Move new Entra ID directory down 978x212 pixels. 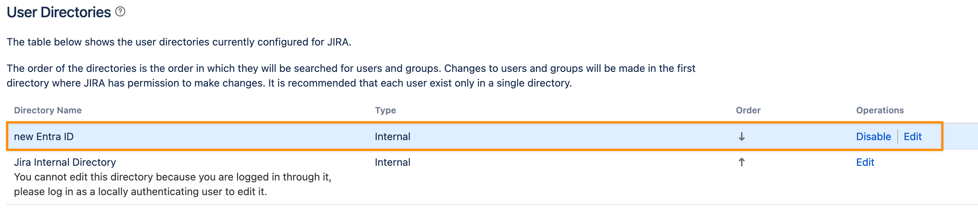point(741,136)
